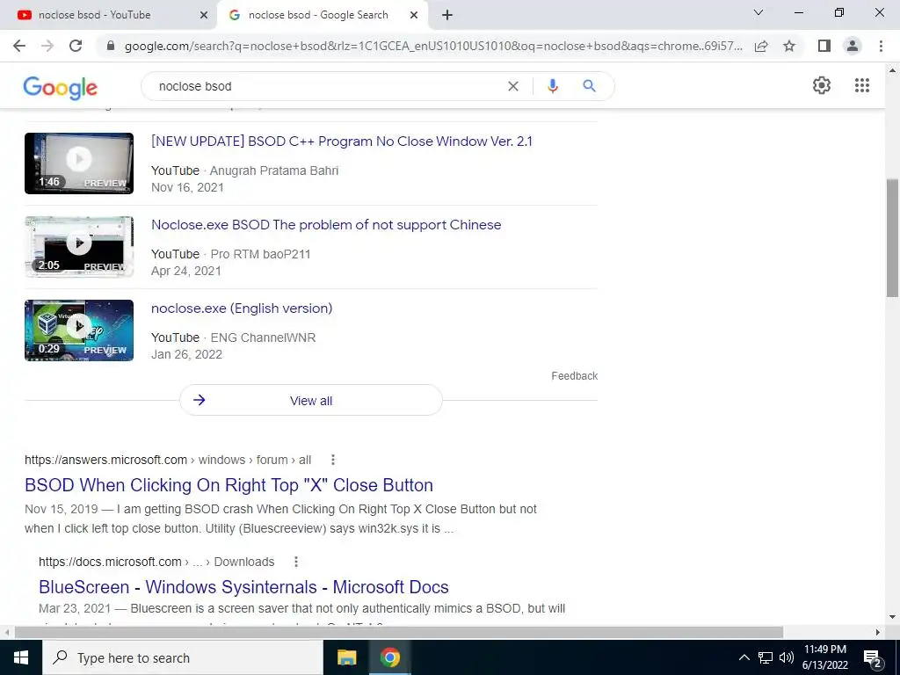This screenshot has width=900, height=675.
Task: Click answers.microsoft.com breadcrumb URL
Action: (168, 460)
